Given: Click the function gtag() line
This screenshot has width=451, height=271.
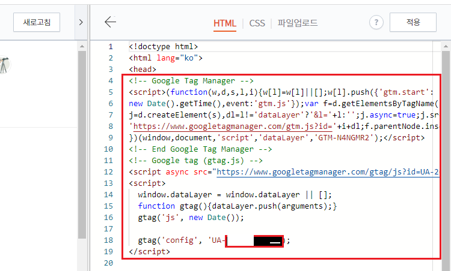Looking at the screenshot, I should point(238,206).
